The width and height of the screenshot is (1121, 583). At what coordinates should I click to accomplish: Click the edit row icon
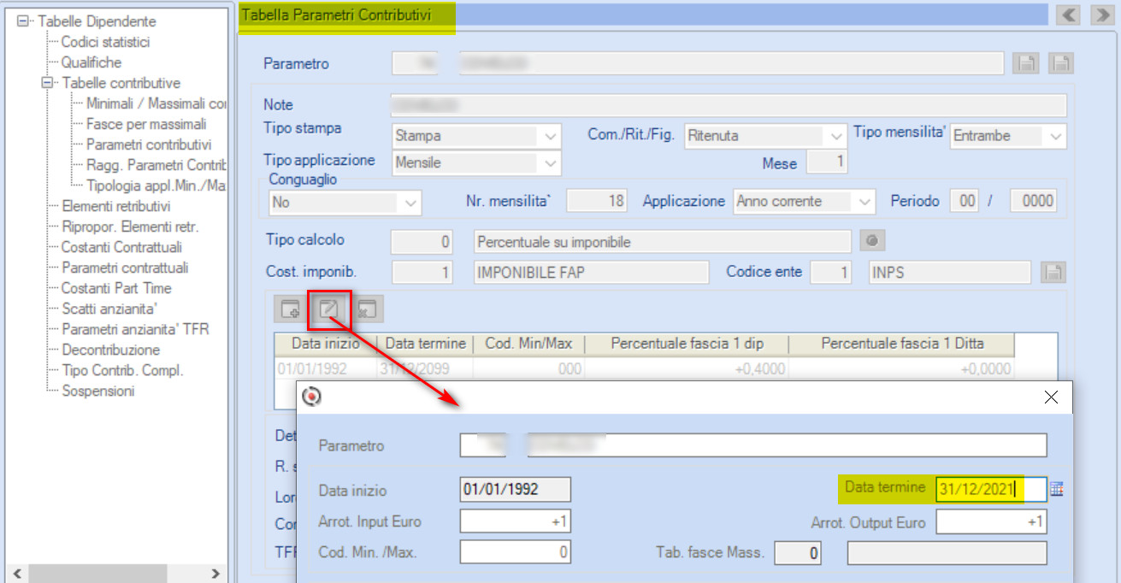[x=329, y=310]
